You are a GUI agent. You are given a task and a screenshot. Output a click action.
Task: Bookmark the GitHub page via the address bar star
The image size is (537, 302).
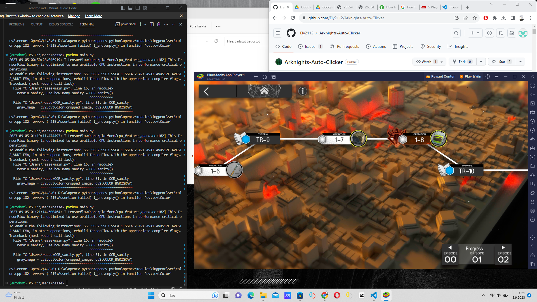coord(475,18)
